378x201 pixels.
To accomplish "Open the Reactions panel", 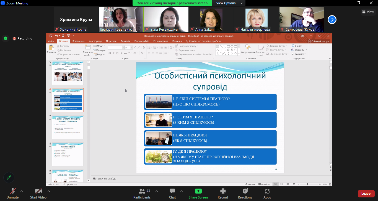I will (245, 191).
